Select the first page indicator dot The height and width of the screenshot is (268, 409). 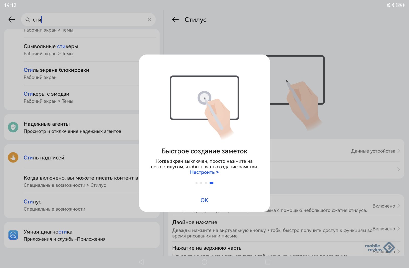tap(196, 183)
